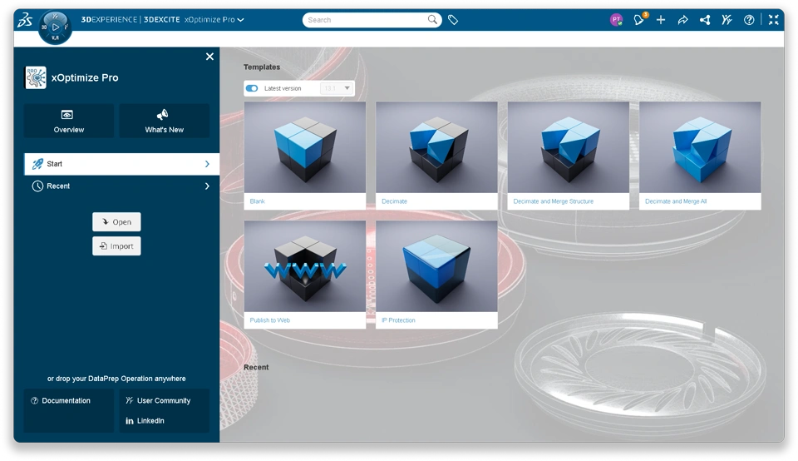Toggle fullscreen expand icon

click(x=774, y=20)
